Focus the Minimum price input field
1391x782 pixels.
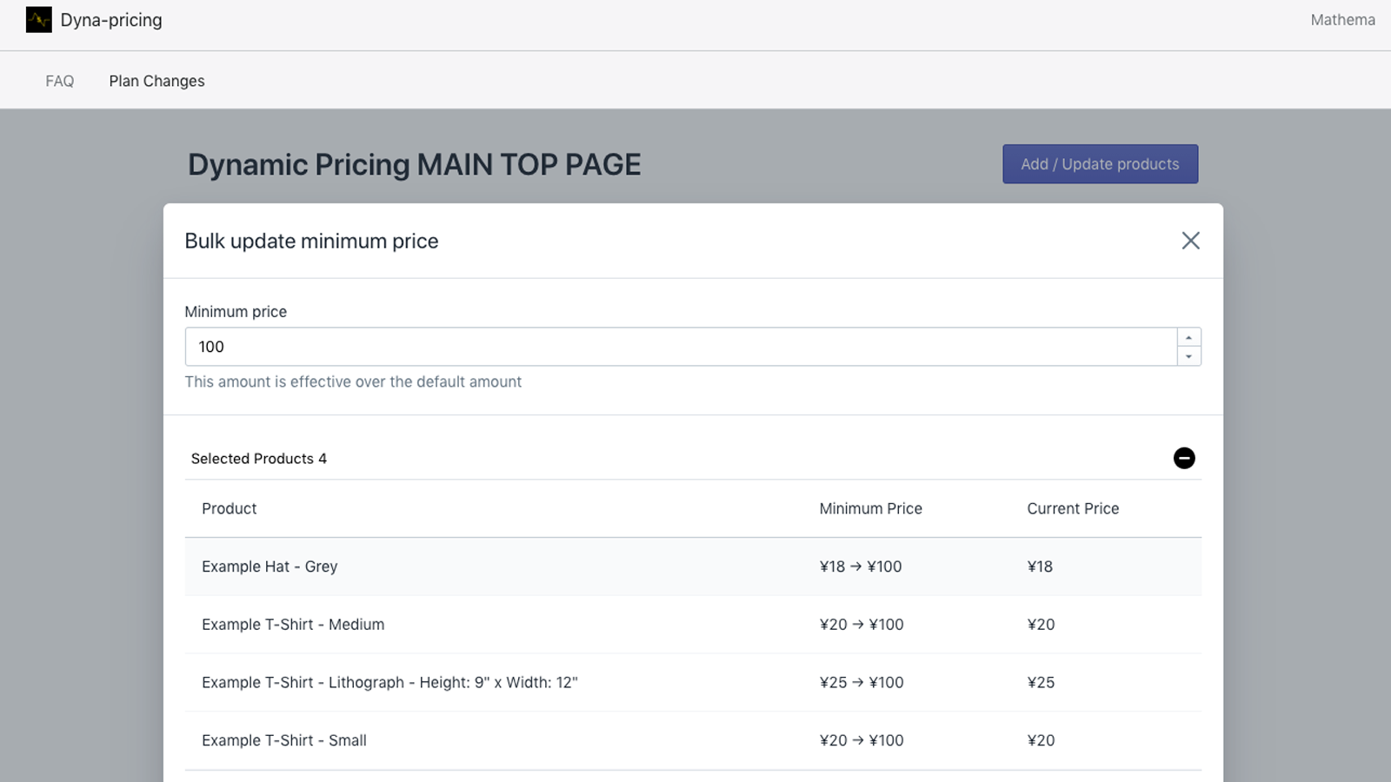680,347
